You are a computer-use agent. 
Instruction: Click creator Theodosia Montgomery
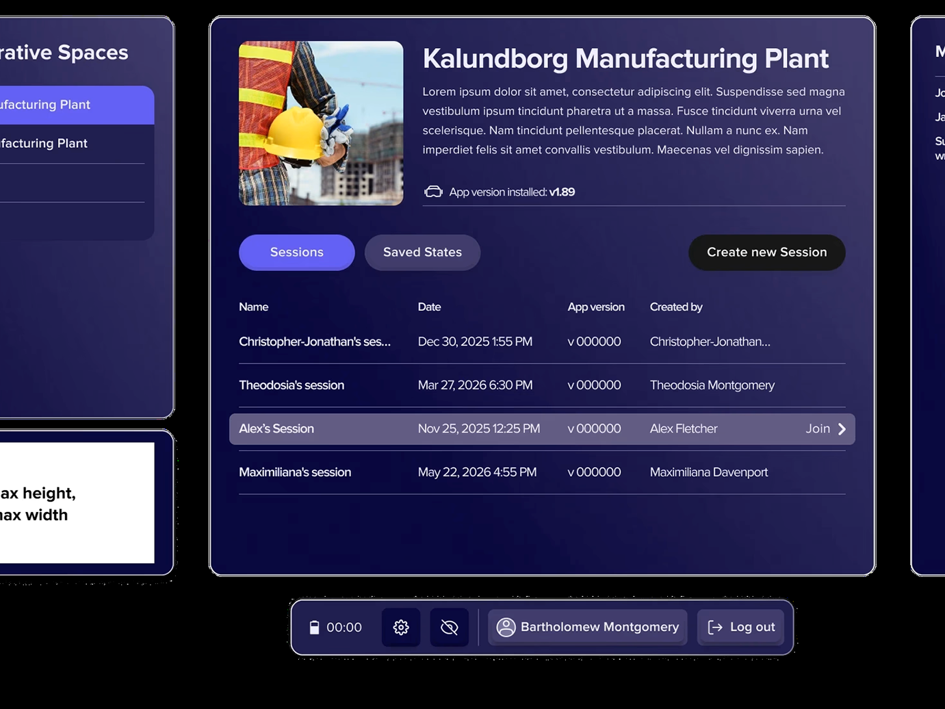click(x=712, y=385)
